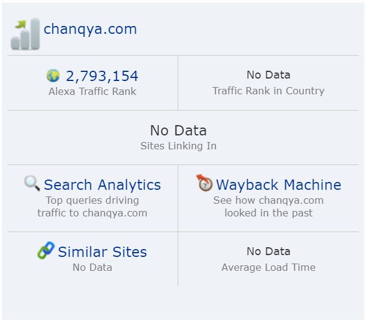Viewport: 368px width, 321px height.
Task: Open the Wayback Machine link
Action: [279, 185]
